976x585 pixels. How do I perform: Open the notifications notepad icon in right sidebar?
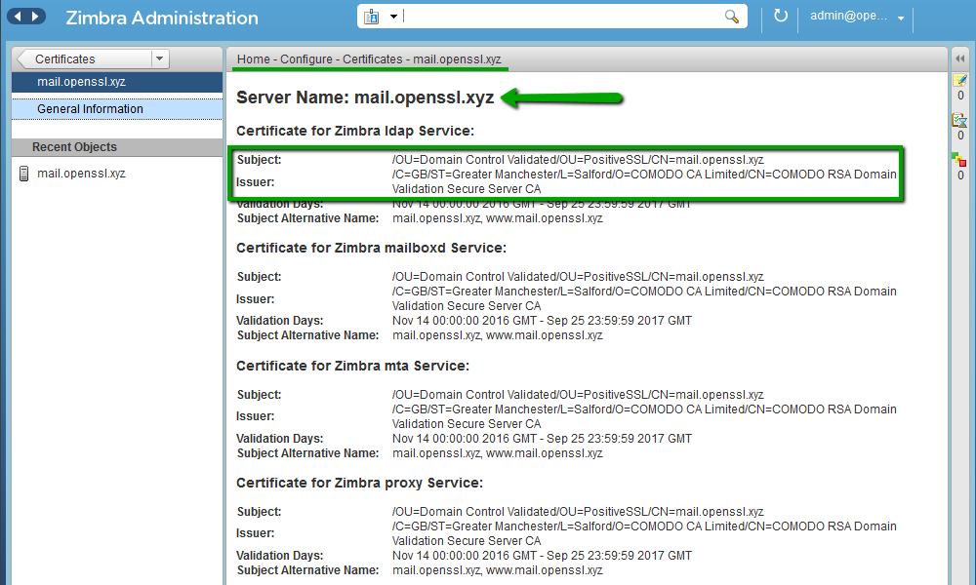pyautogui.click(x=960, y=80)
